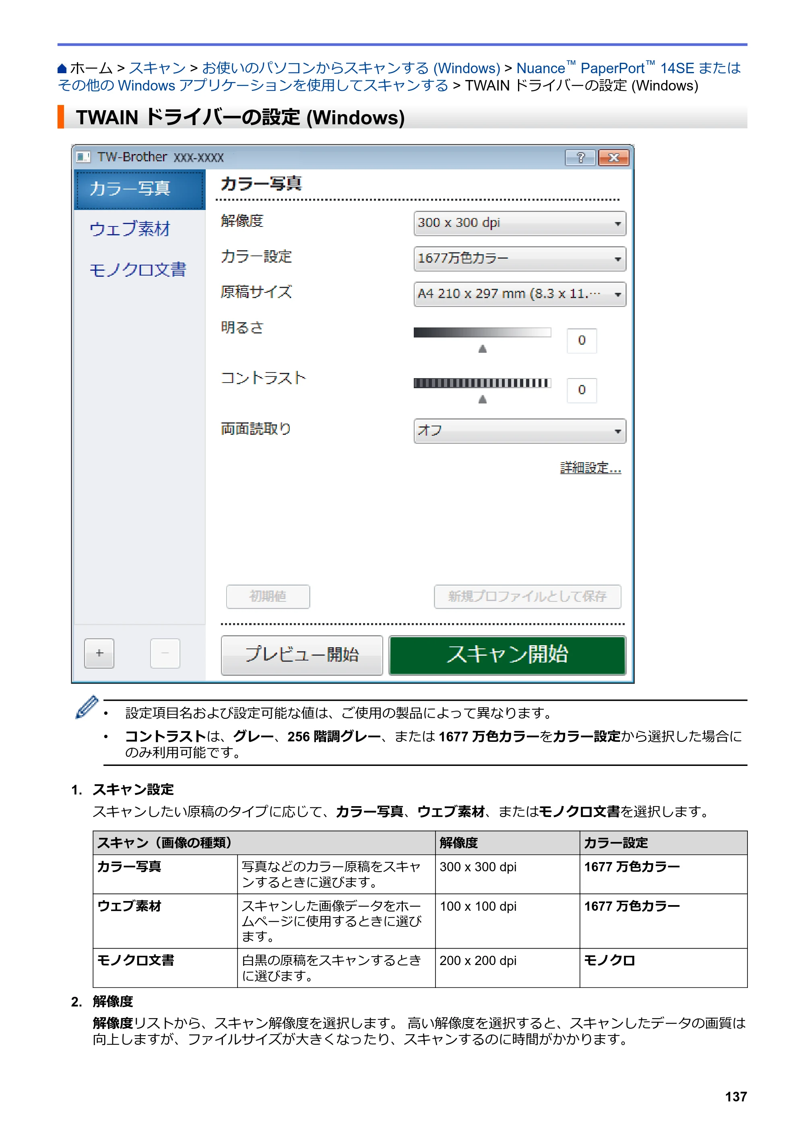This screenshot has height=1138, width=805.
Task: Open the 両面読取り オフ dropdown
Action: (520, 431)
